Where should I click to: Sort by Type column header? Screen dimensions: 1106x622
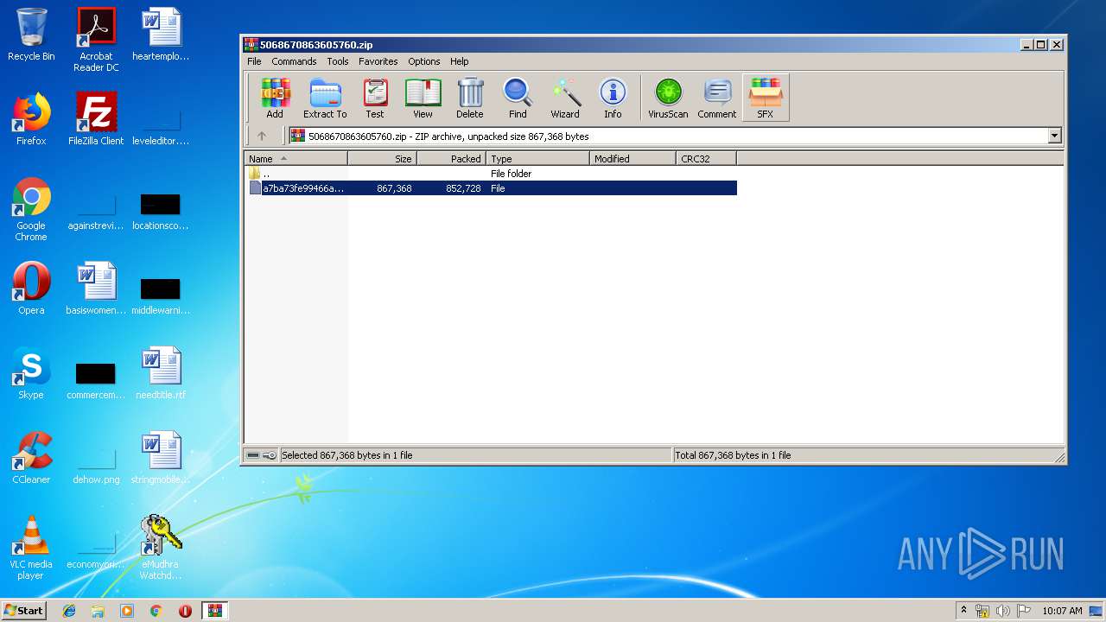538,159
